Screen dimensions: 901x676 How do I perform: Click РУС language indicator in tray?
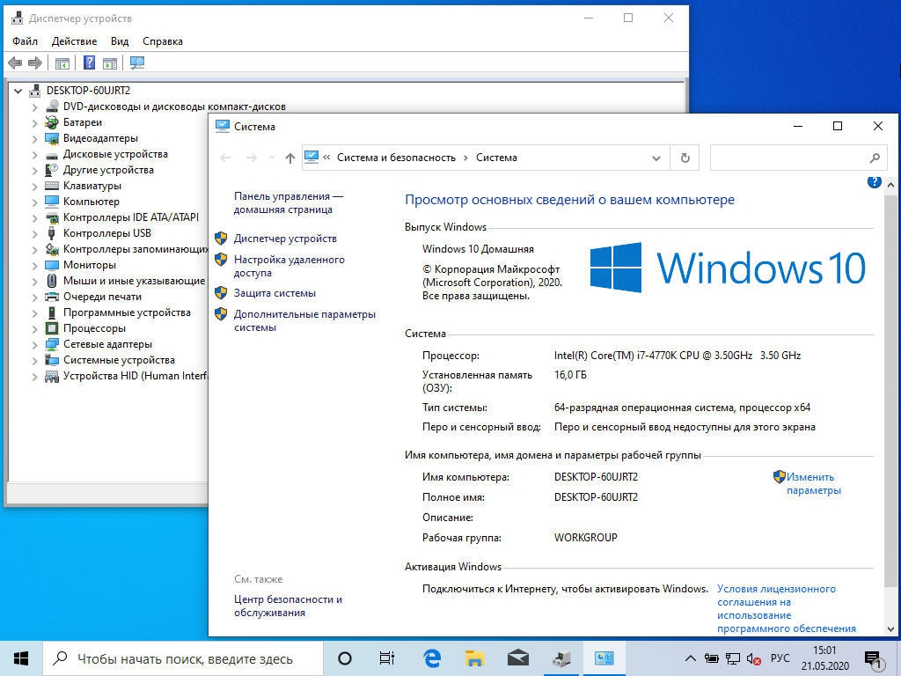pyautogui.click(x=780, y=658)
